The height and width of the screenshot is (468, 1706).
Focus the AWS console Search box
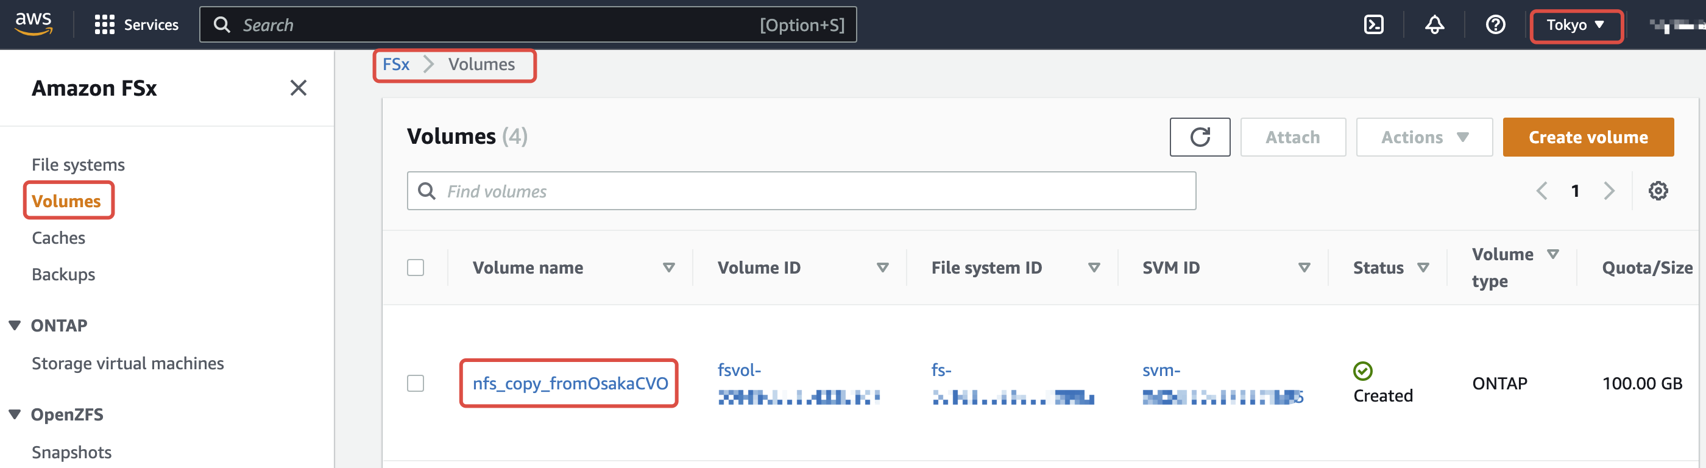[x=528, y=24]
